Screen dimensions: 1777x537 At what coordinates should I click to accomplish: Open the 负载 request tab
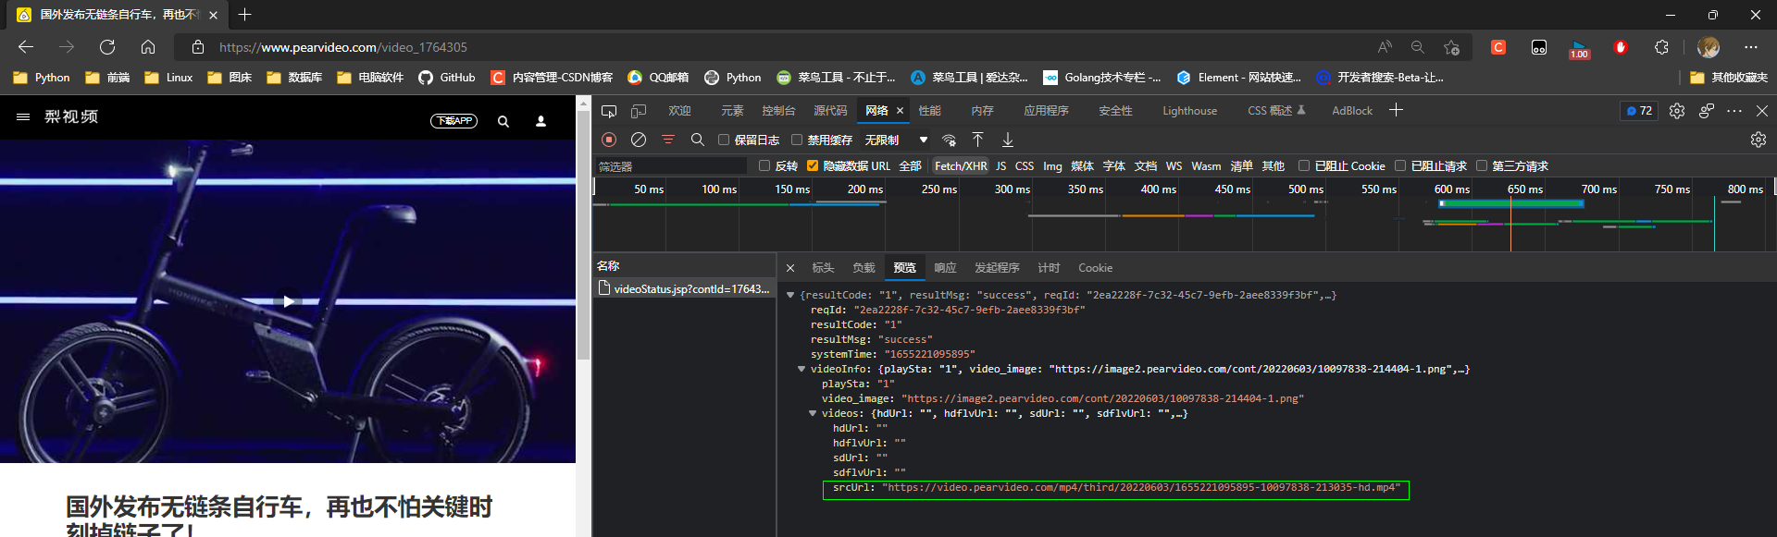pos(864,268)
